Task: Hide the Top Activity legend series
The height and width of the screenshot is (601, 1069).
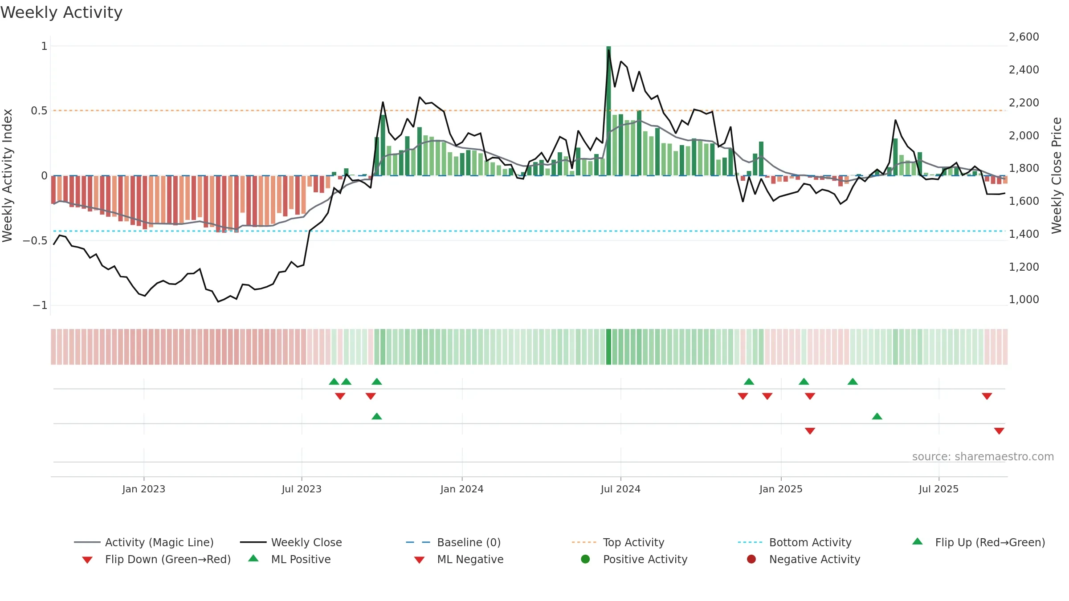Action: pyautogui.click(x=618, y=542)
